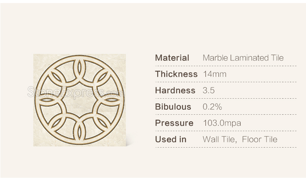
Task: Select the 103.0mpa pressure value
Action: pyautogui.click(x=222, y=123)
